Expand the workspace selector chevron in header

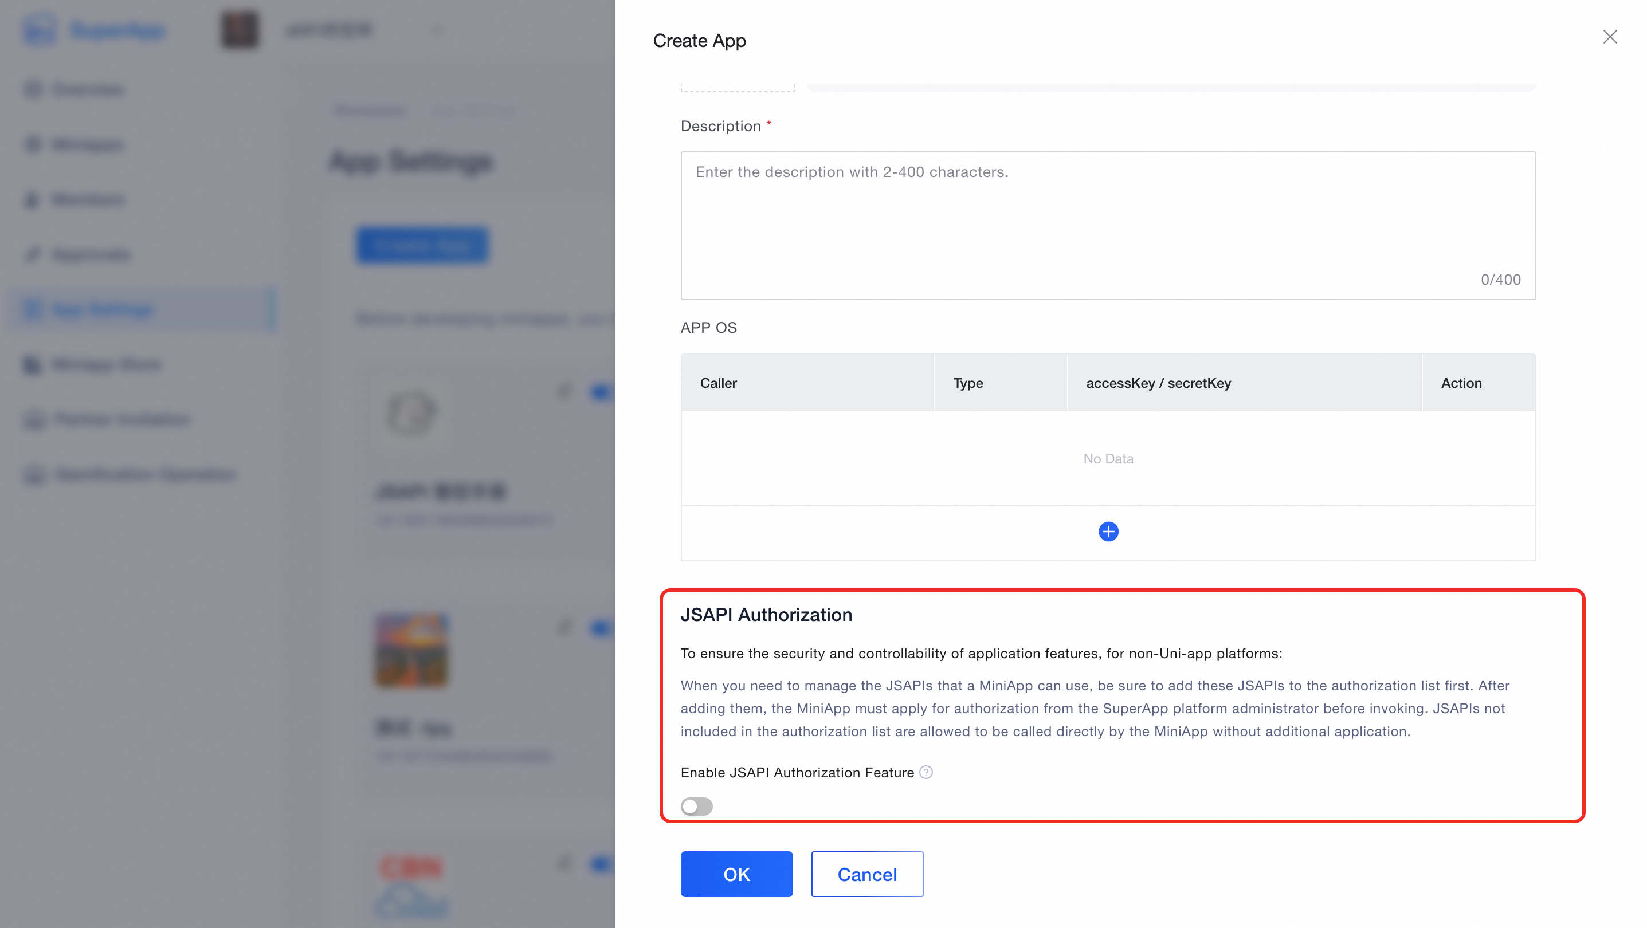click(x=437, y=29)
